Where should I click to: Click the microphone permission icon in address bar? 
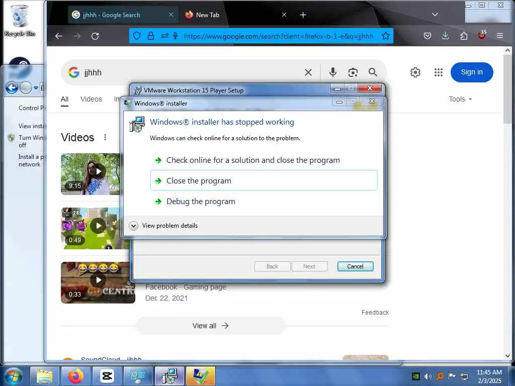(x=176, y=36)
